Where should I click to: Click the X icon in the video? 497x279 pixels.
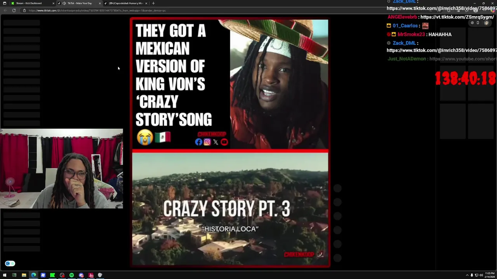point(215,142)
